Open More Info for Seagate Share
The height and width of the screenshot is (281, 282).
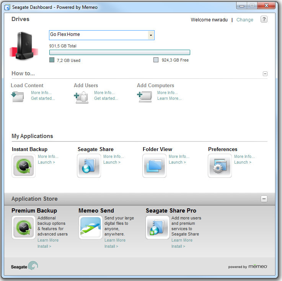point(114,156)
